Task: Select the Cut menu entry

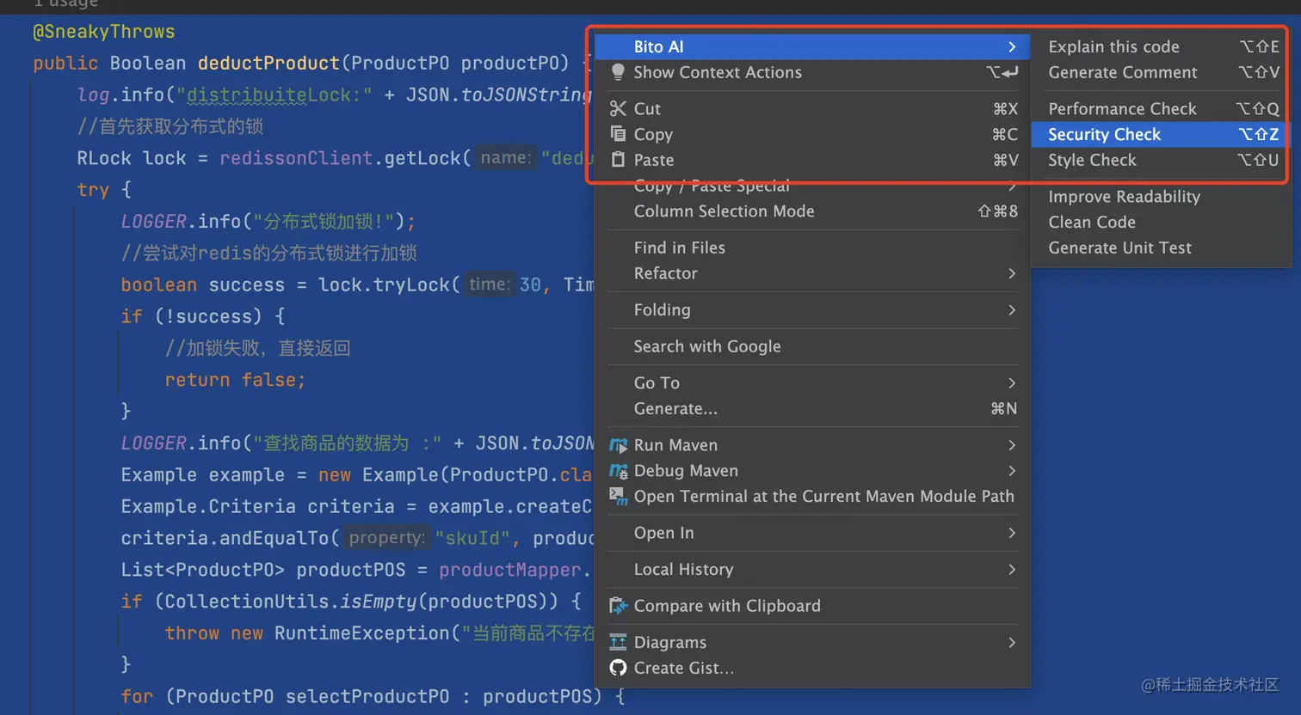Action: [x=812, y=108]
